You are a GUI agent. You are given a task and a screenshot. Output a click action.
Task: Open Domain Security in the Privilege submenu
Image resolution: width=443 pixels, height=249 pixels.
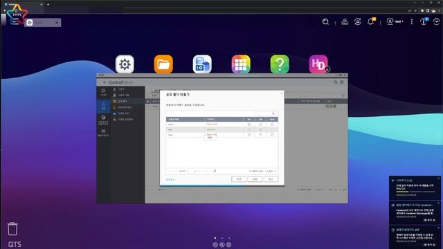click(x=127, y=113)
